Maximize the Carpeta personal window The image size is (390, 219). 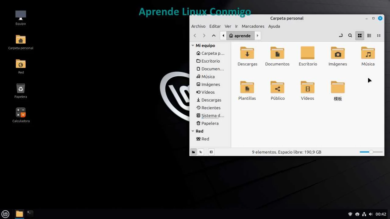click(373, 18)
